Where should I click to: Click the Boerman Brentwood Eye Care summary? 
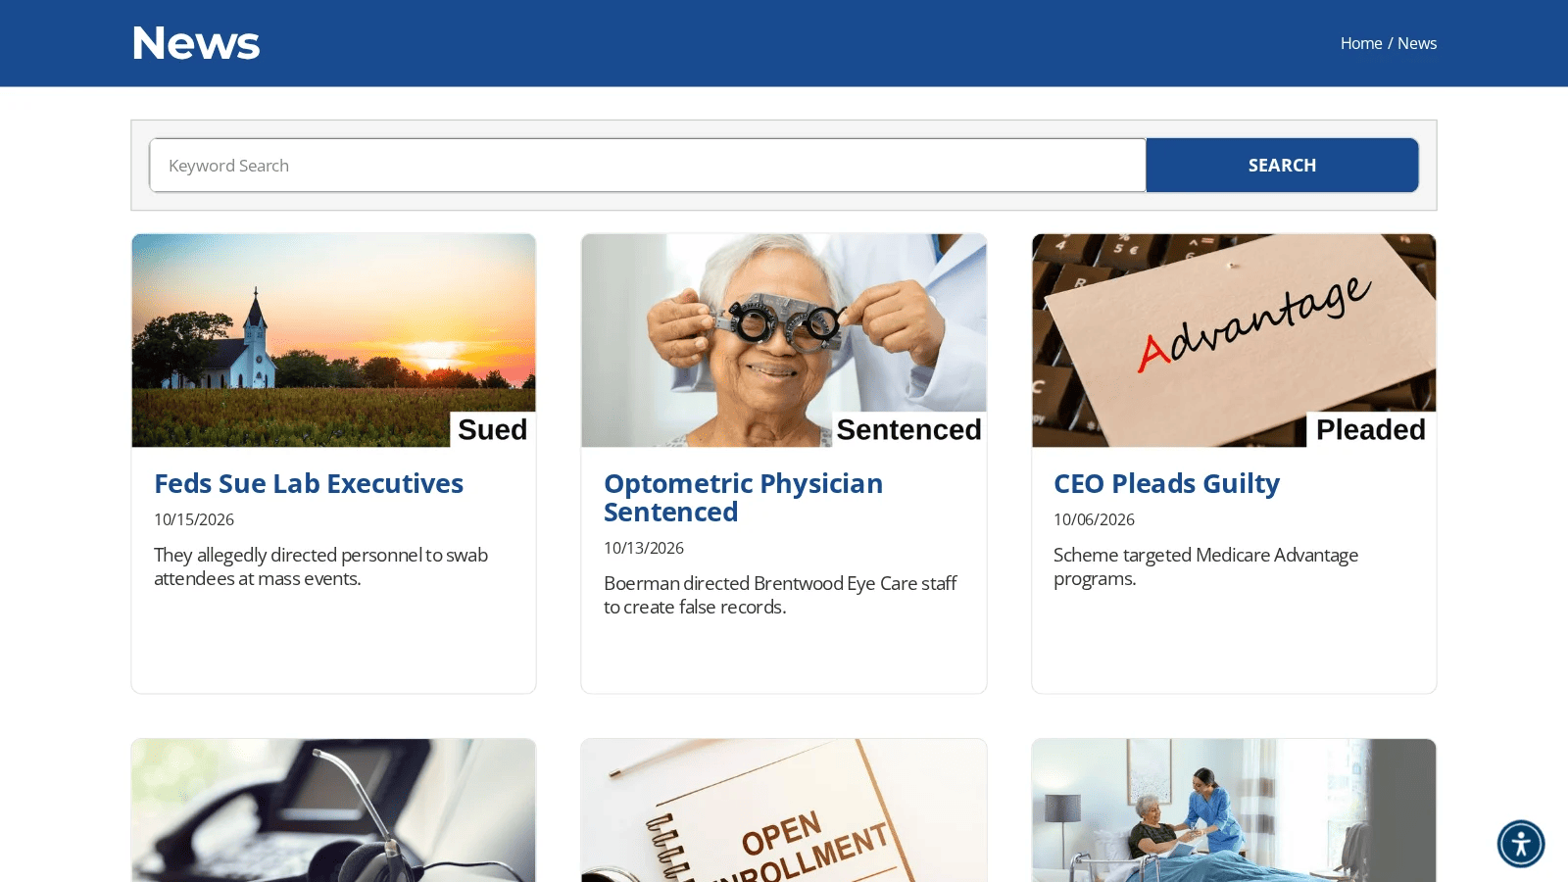point(780,595)
